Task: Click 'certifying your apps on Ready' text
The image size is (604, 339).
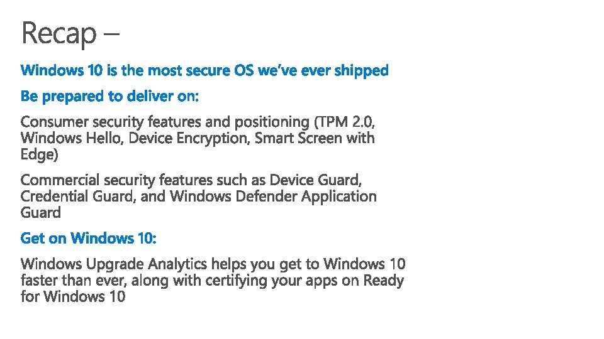Action: tap(305, 281)
